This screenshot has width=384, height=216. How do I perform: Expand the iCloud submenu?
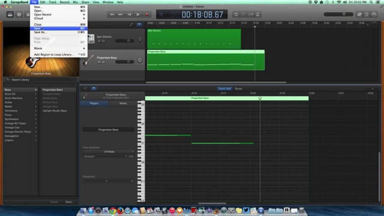pyautogui.click(x=59, y=18)
